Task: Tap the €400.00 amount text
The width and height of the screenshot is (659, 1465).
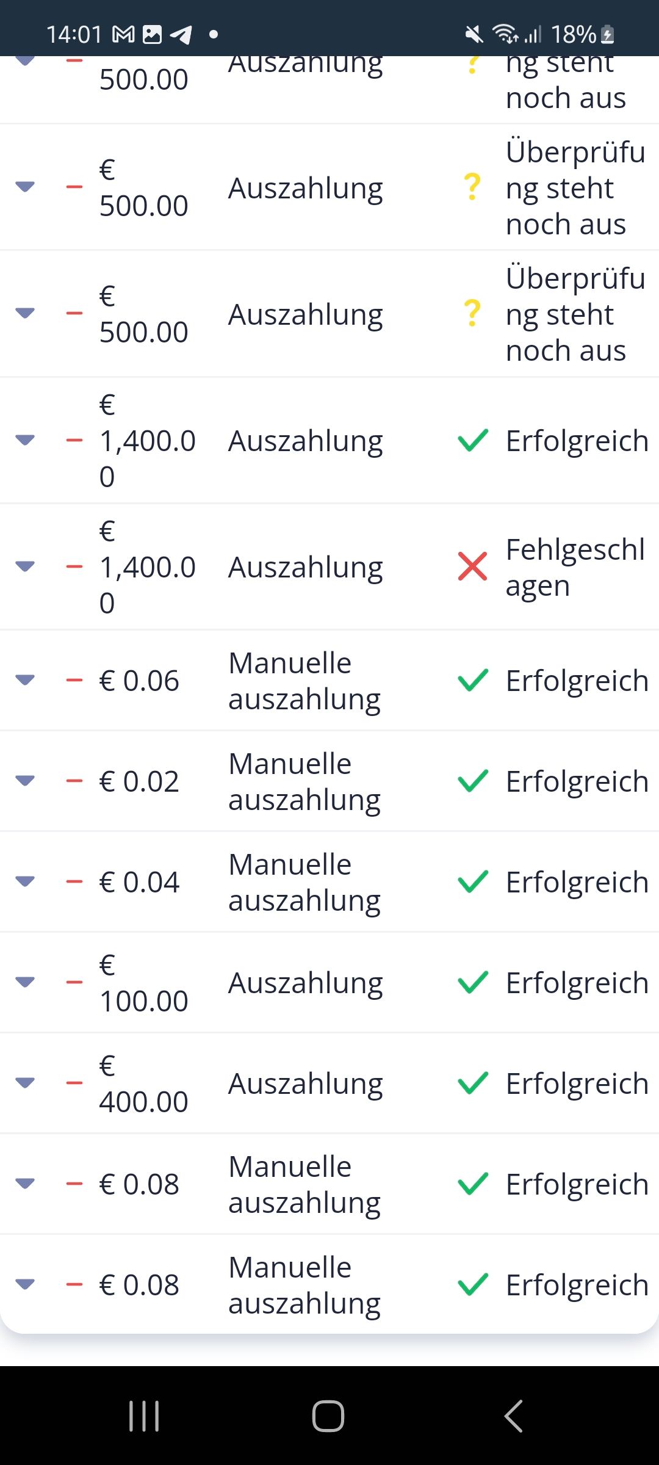Action: click(143, 1083)
